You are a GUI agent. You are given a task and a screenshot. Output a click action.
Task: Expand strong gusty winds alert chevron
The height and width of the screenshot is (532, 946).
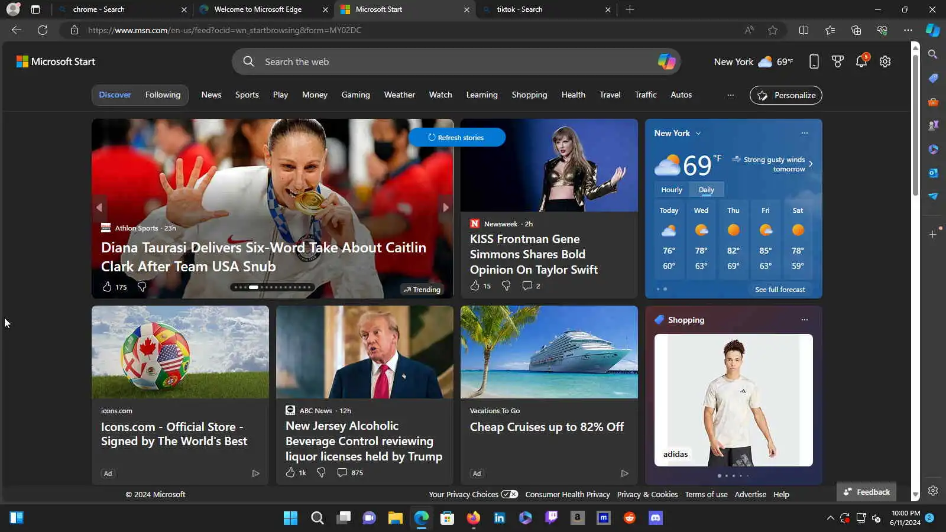811,164
